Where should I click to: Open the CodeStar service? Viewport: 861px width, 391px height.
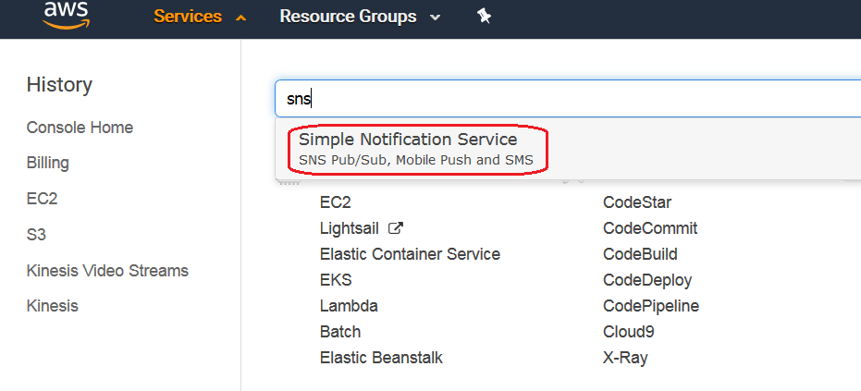[x=637, y=202]
